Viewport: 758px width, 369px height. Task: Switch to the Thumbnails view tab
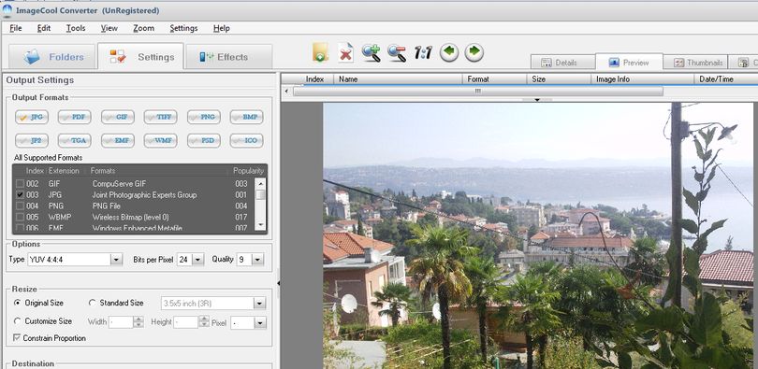(694, 63)
